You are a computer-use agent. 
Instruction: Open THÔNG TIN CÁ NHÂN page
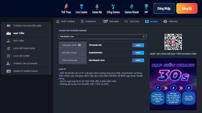tap(26, 64)
